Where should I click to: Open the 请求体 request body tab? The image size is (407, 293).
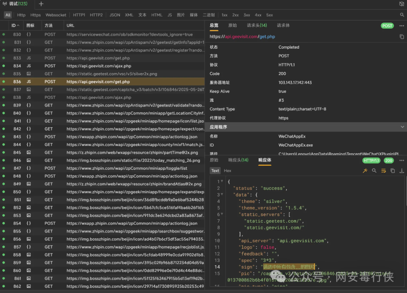283,25
